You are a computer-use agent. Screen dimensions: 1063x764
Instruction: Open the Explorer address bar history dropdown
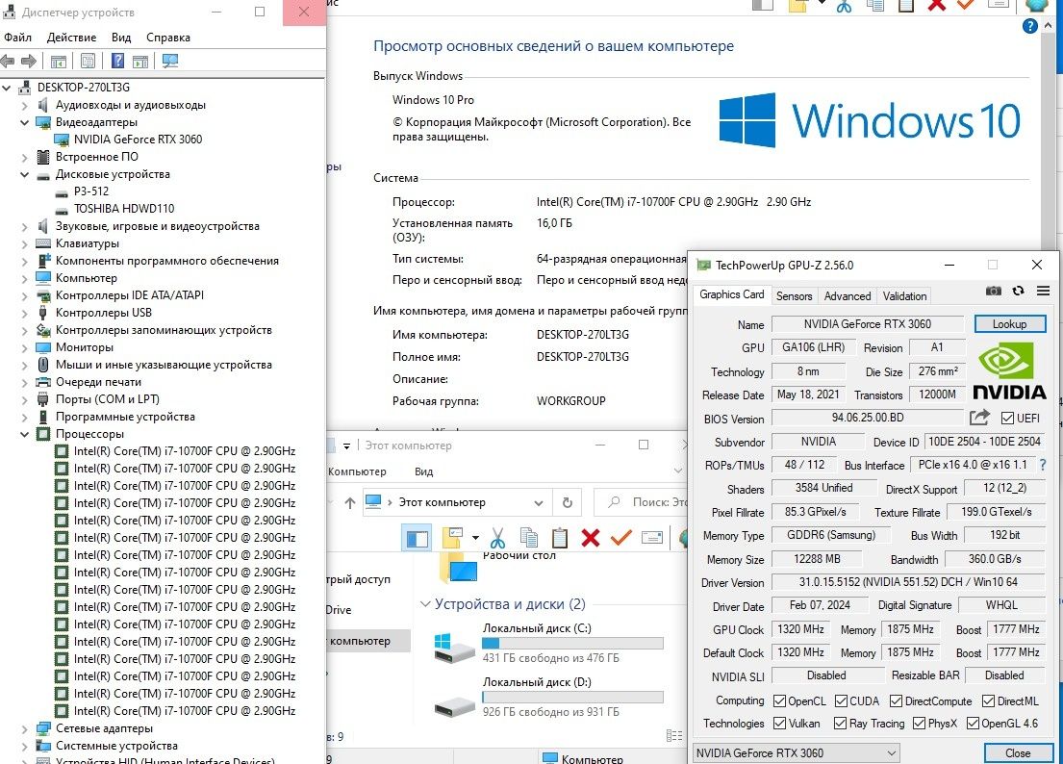pyautogui.click(x=539, y=503)
